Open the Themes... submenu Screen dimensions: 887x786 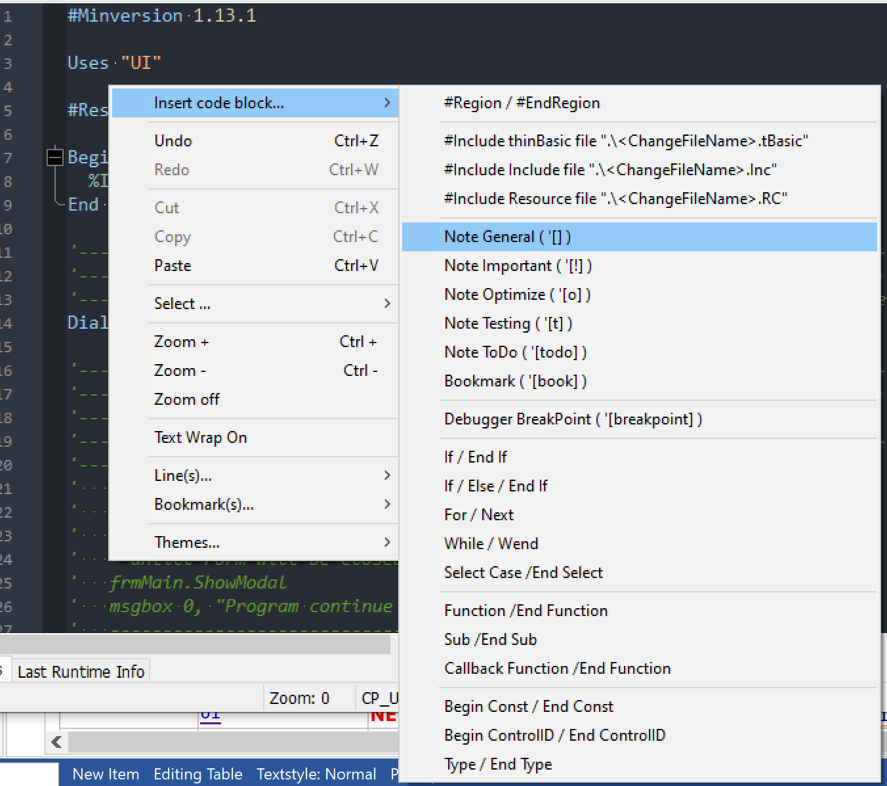point(187,543)
